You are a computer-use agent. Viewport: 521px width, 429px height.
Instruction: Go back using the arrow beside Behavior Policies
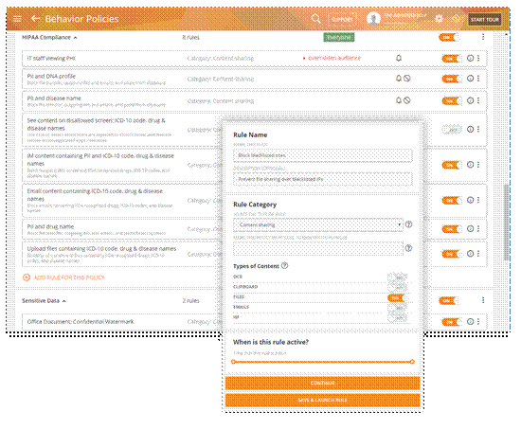35,19
